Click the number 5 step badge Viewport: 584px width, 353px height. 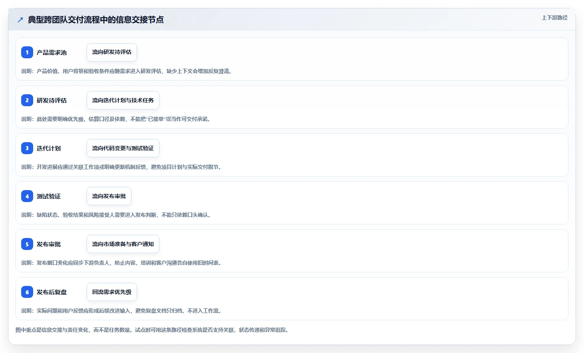coord(27,244)
